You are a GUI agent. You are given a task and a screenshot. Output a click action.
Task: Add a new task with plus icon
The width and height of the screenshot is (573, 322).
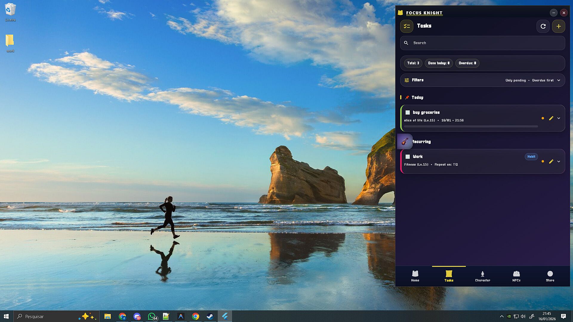pyautogui.click(x=558, y=26)
